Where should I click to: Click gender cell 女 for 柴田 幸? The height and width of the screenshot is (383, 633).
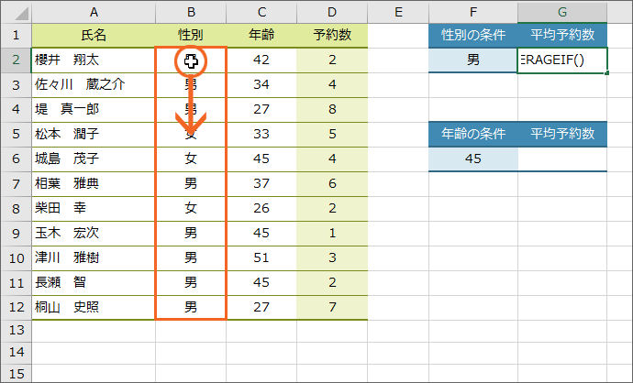(x=191, y=208)
